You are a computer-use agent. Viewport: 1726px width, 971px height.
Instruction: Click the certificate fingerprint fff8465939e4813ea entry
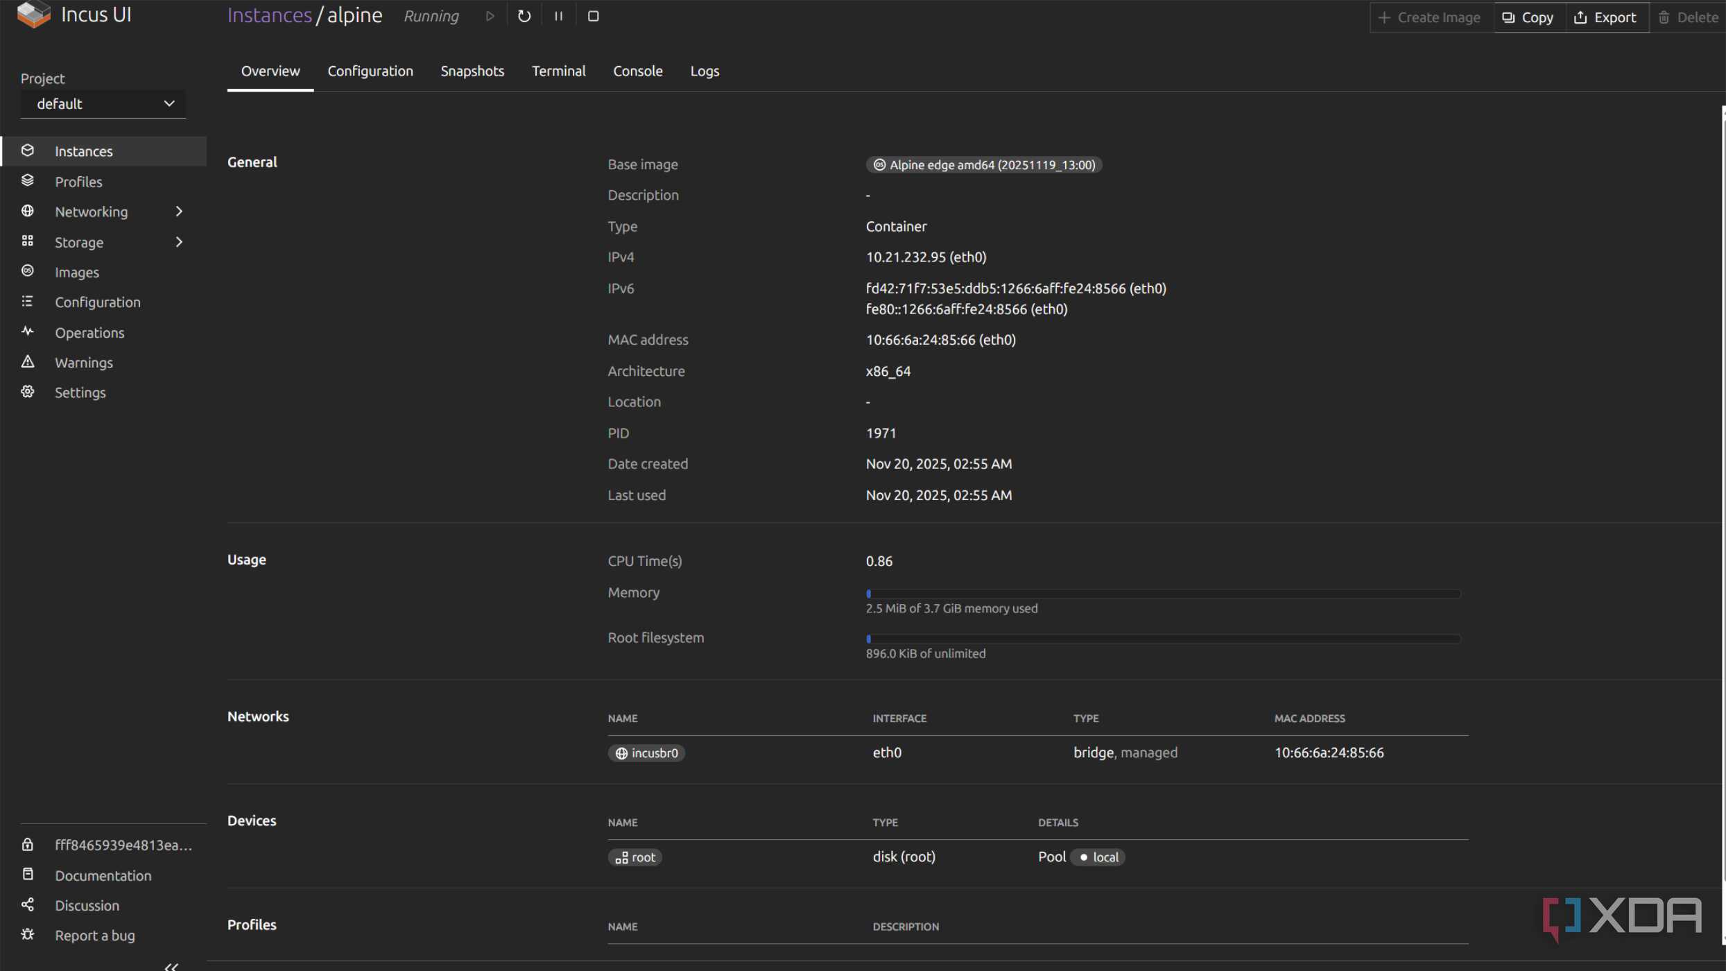coord(104,845)
